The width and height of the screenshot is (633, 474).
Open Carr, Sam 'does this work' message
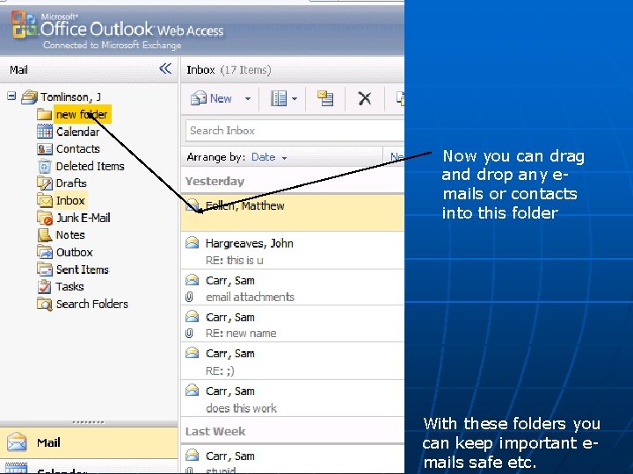coord(293,399)
